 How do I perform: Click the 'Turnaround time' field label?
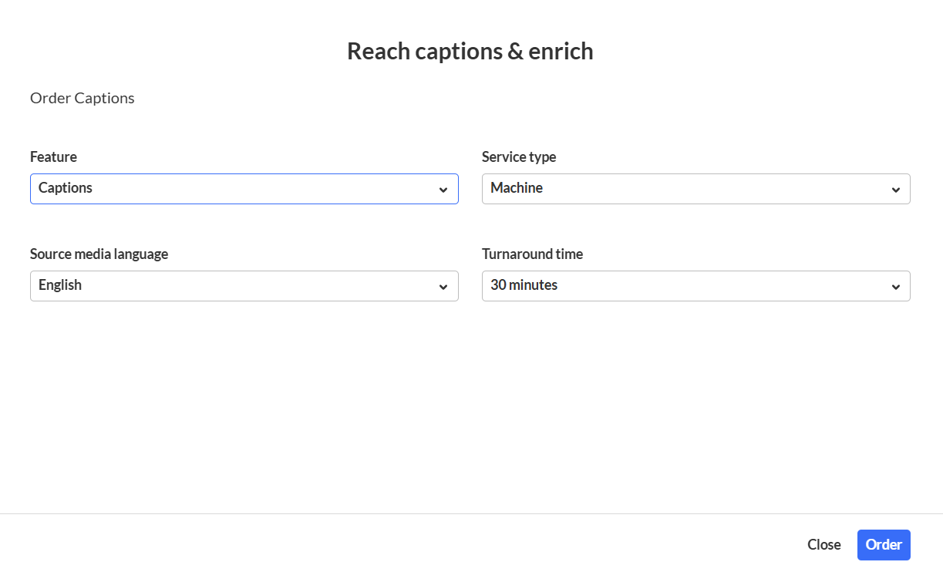click(532, 254)
